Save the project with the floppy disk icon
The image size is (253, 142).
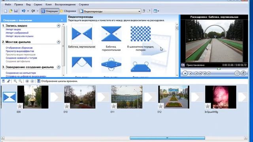pyautogui.click(x=16, y=11)
